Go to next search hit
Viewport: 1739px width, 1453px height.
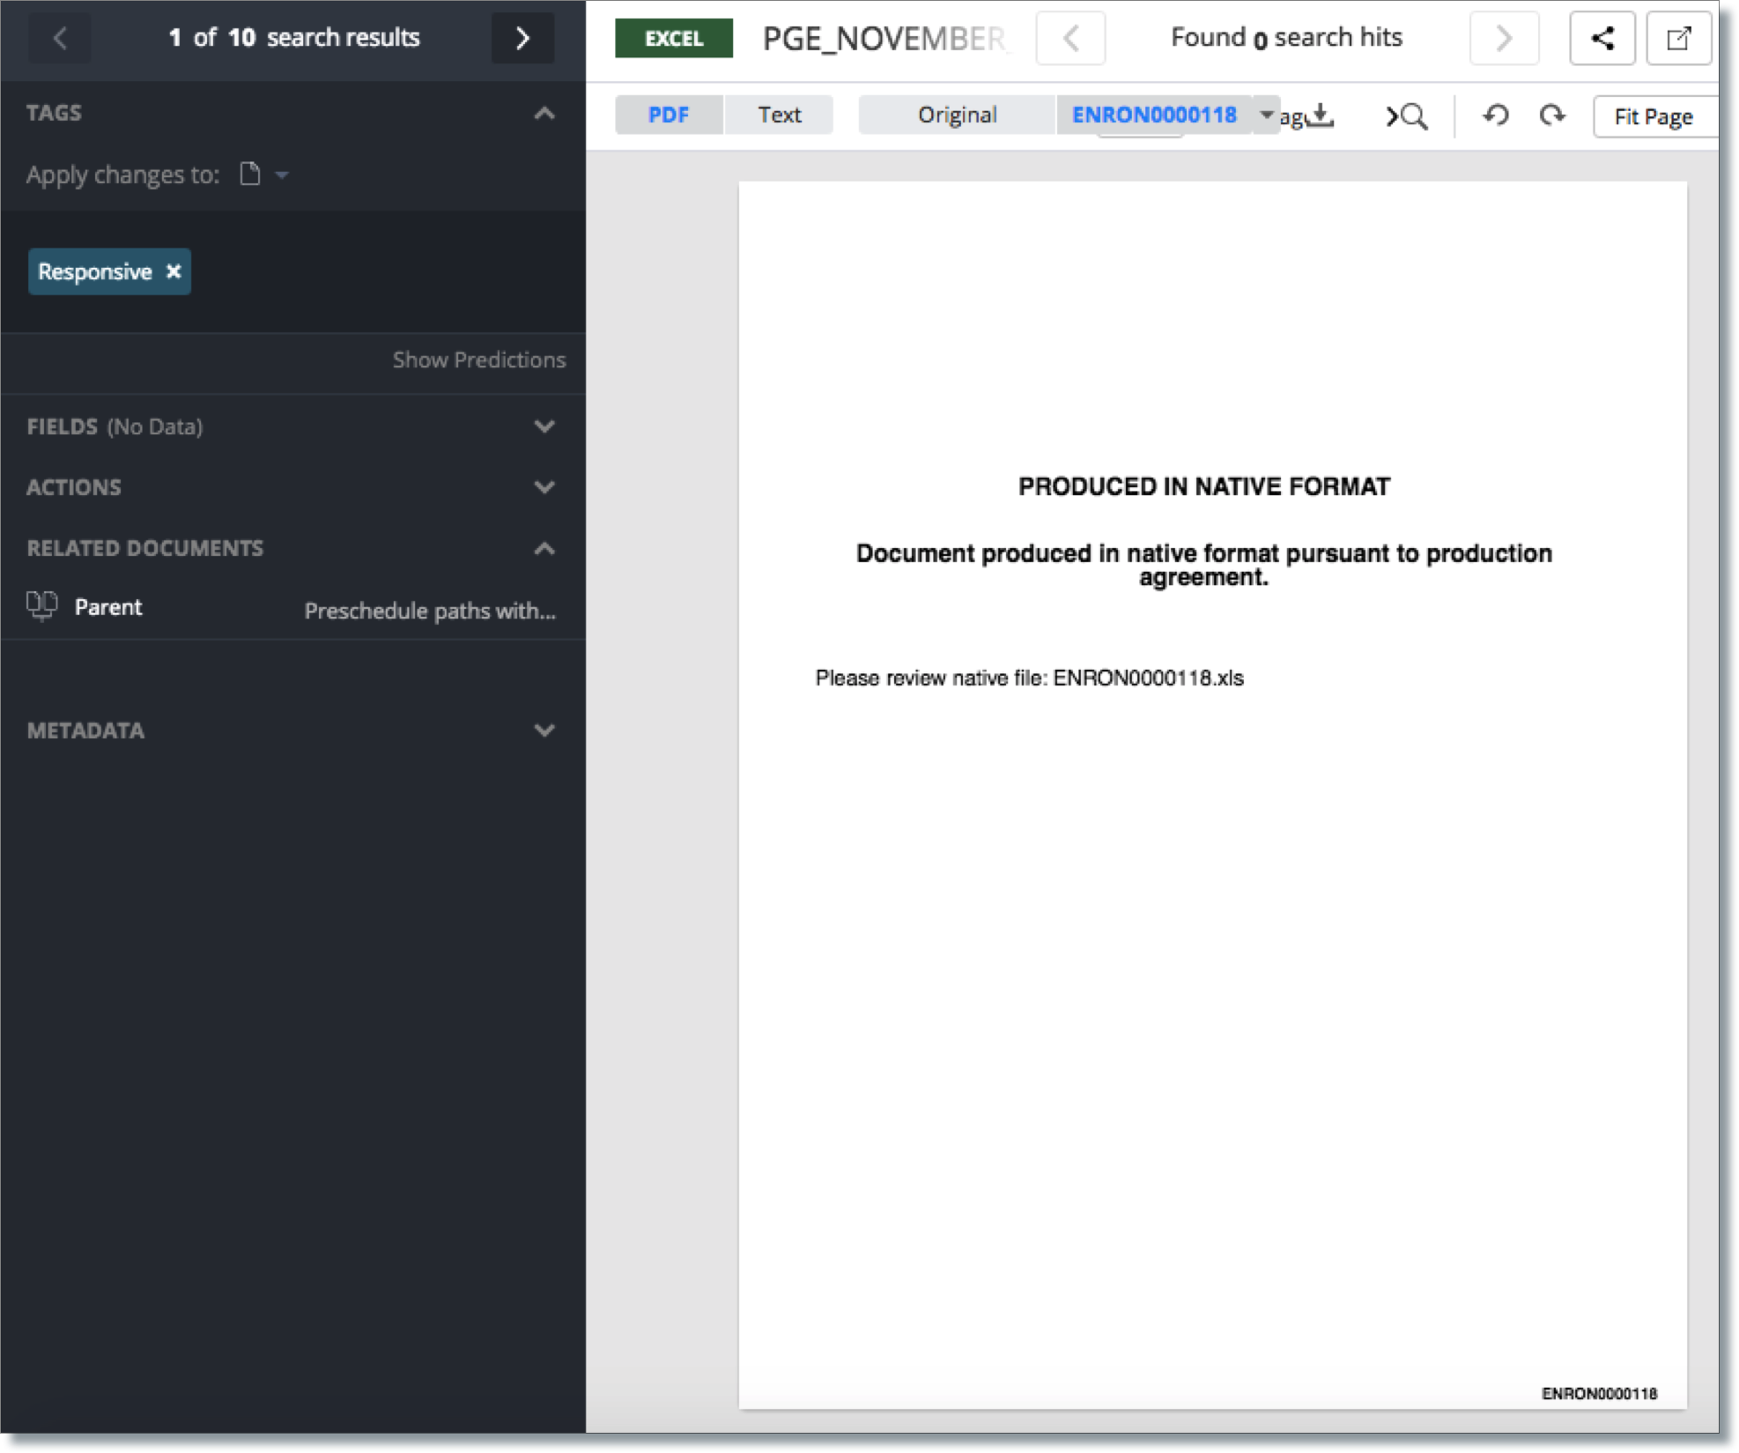(x=1504, y=38)
